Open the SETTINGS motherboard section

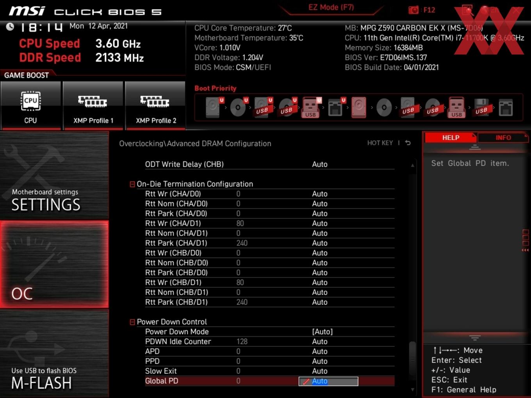click(54, 175)
